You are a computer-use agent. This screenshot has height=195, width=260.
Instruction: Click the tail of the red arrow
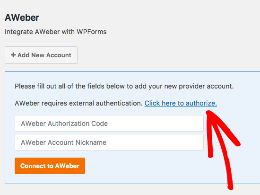point(230,185)
